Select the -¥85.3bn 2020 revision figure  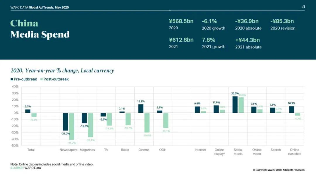coord(282,21)
